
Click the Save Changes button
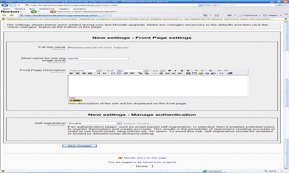point(80,146)
